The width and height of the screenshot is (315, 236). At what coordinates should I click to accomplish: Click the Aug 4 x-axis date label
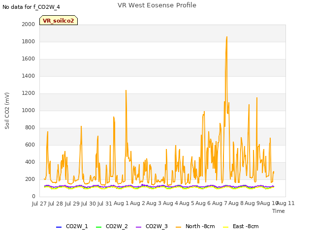point(170,204)
